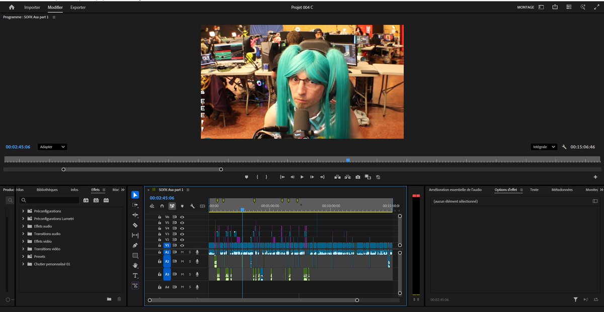This screenshot has width=604, height=312.
Task: Open the button editor plus icon
Action: click(595, 177)
